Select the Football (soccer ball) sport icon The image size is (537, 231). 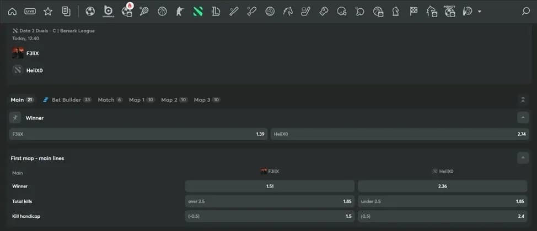(x=90, y=12)
